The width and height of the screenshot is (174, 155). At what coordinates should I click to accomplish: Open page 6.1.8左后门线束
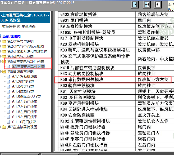(x=25, y=112)
